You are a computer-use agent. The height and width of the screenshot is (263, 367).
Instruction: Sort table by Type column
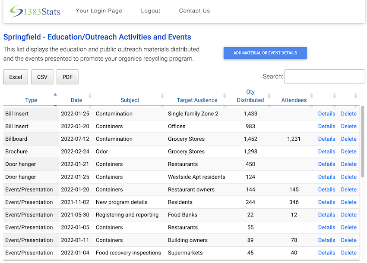31,100
